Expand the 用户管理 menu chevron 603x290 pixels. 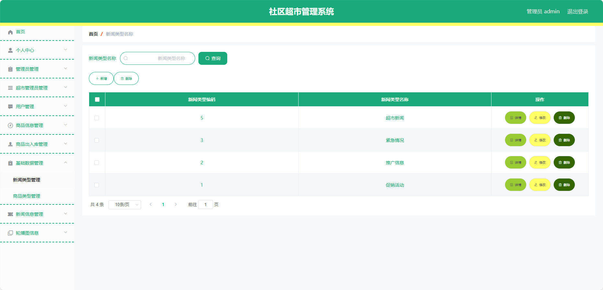tap(65, 106)
